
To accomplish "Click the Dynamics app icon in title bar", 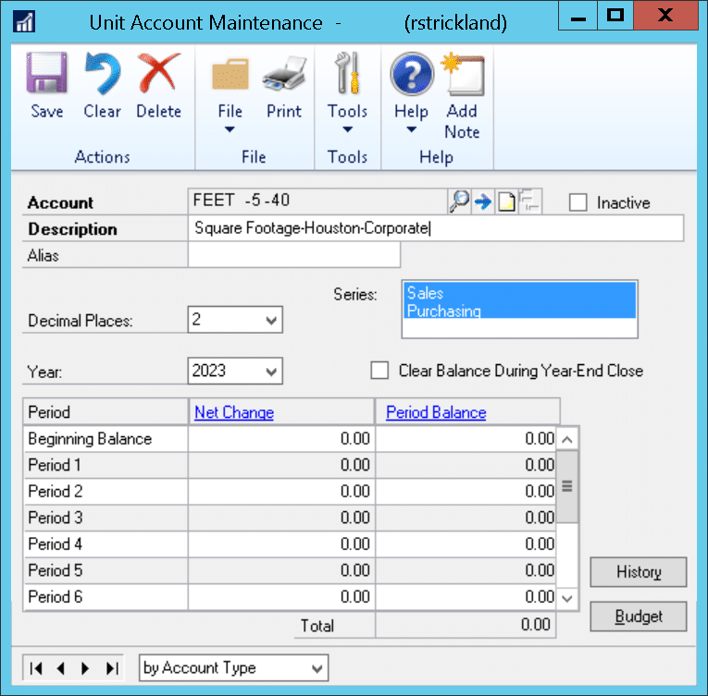I will coord(24,21).
